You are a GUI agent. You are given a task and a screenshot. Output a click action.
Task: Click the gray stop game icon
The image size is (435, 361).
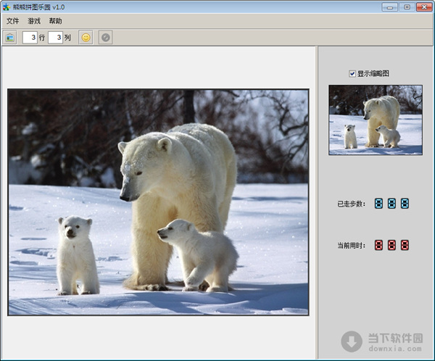106,37
